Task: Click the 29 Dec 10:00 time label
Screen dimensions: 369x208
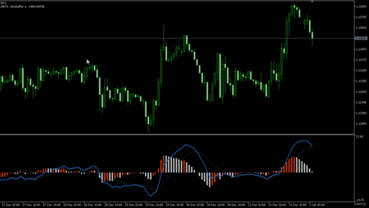Action: click(154, 205)
